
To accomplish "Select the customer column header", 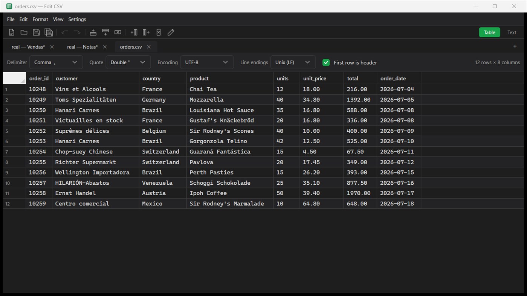I will coord(96,78).
